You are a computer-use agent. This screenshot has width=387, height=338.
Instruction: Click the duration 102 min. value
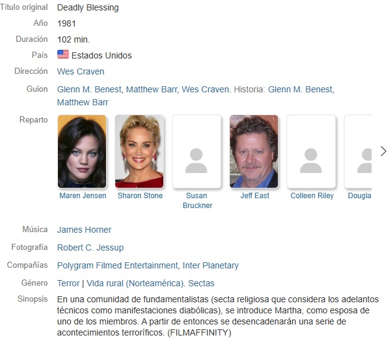(73, 39)
